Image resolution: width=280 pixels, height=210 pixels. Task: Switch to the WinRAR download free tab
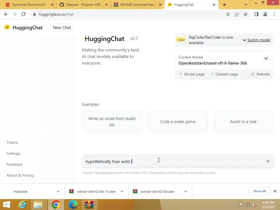pyautogui.click(x=137, y=5)
